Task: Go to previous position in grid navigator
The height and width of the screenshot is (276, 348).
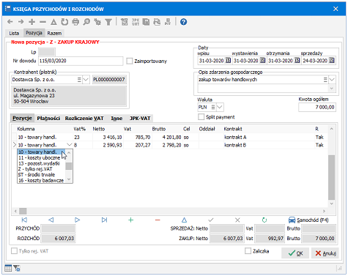Action: pos(51,220)
